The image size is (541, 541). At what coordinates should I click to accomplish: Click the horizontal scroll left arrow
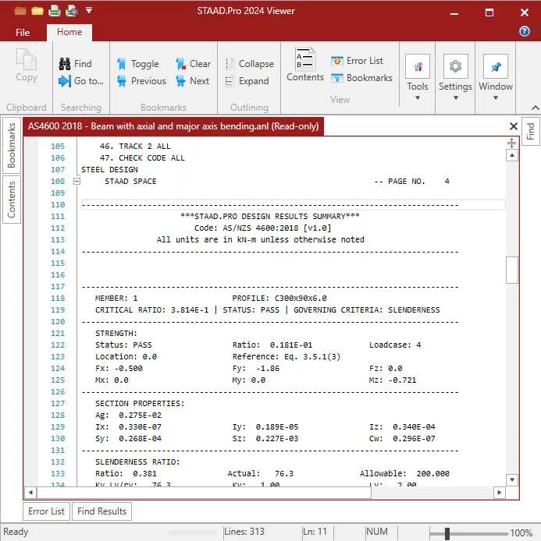(30, 493)
